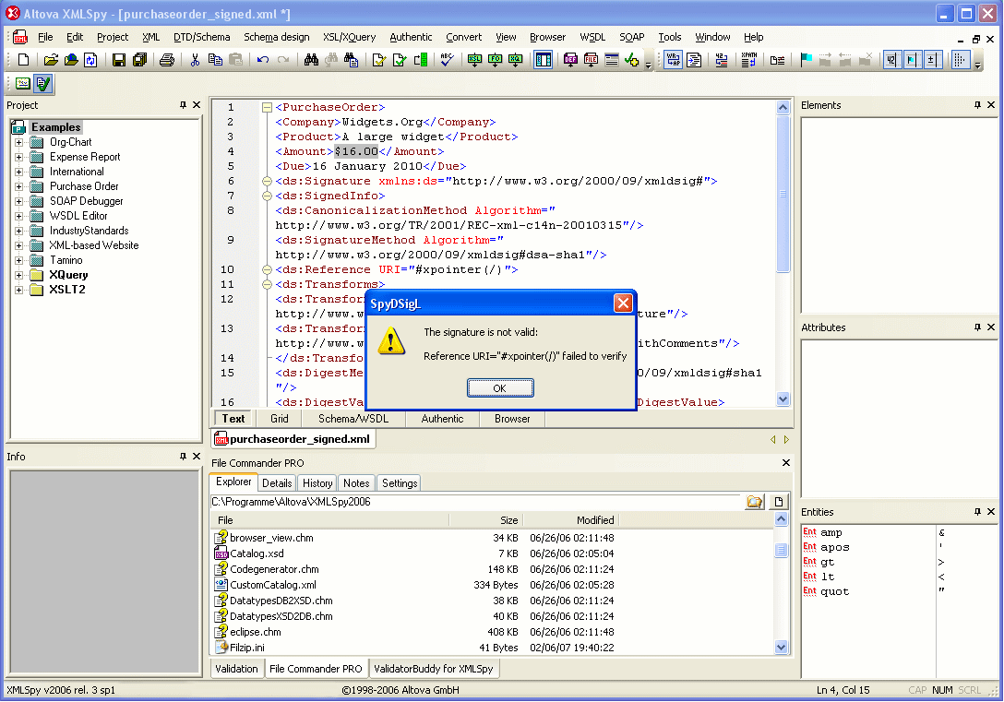Toggle the highlighted green checkmark button in second toolbar row

pos(42,83)
